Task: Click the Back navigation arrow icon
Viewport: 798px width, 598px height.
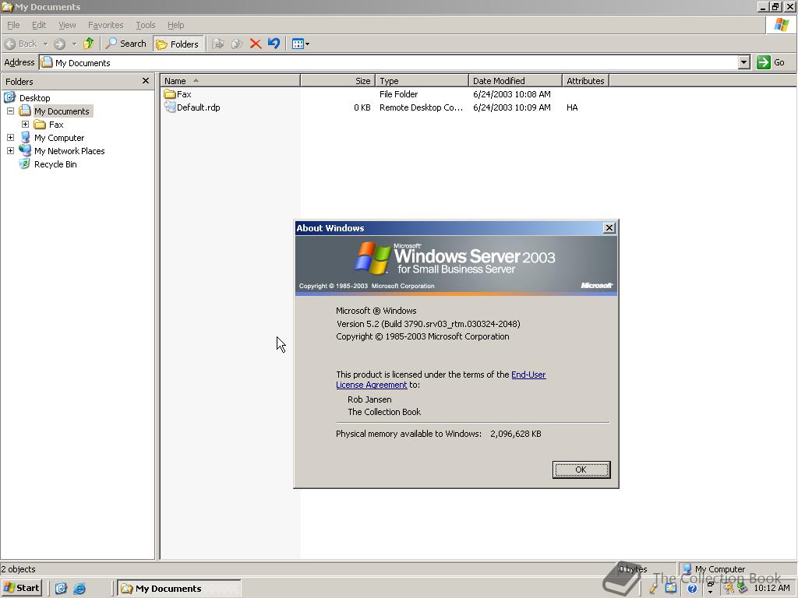Action: [10, 44]
